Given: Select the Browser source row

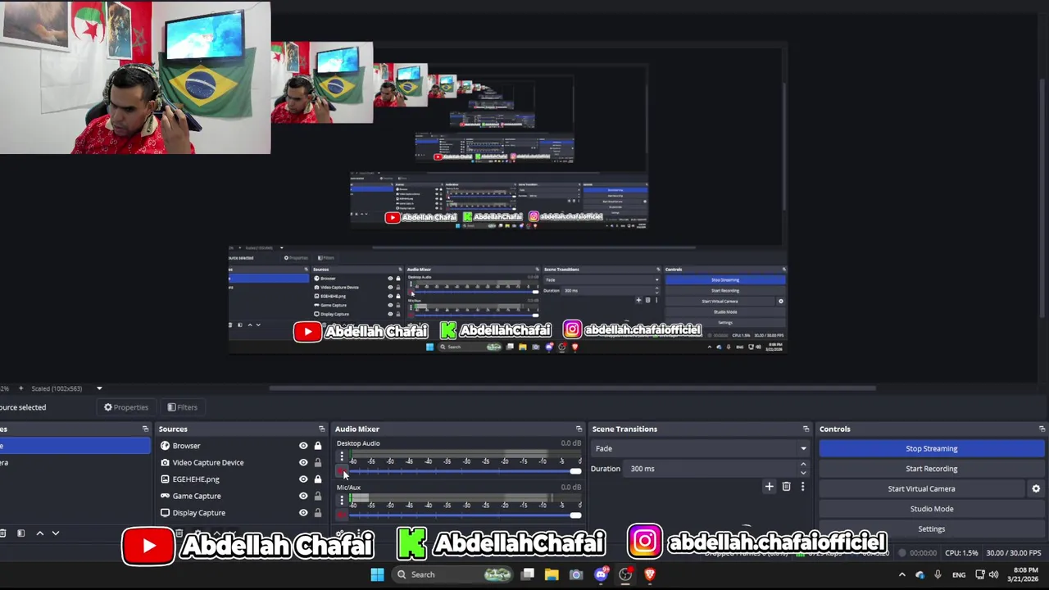Looking at the screenshot, I should [241, 446].
